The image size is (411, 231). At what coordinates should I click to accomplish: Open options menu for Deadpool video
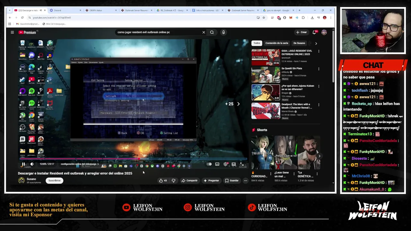319,105
